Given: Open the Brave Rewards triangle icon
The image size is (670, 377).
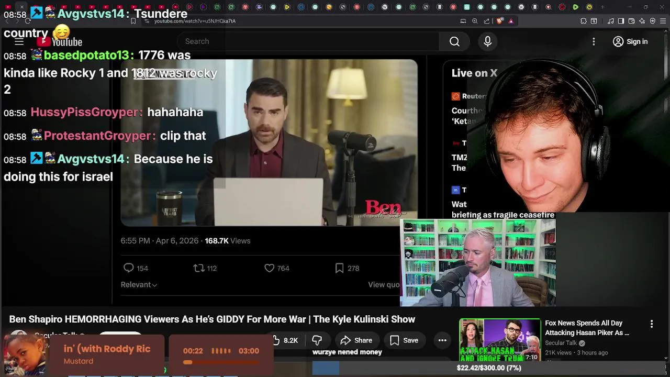Looking at the screenshot, I should (511, 21).
